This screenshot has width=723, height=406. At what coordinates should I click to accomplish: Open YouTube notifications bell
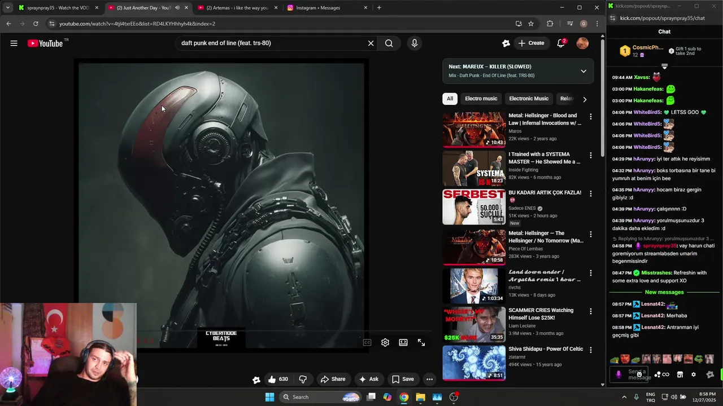[x=561, y=43]
